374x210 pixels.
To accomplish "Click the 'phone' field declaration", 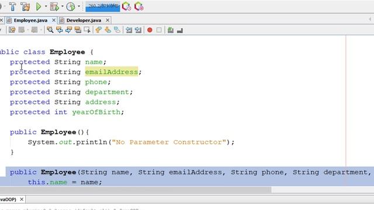I will (x=96, y=82).
